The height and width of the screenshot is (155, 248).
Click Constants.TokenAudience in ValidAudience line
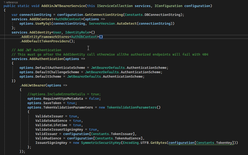118,138
